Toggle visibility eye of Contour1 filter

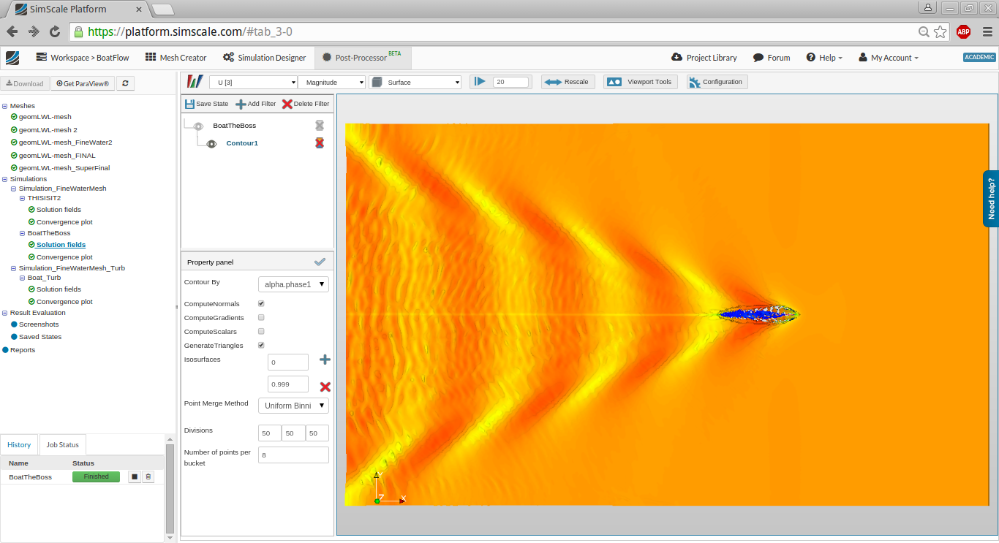(x=211, y=144)
